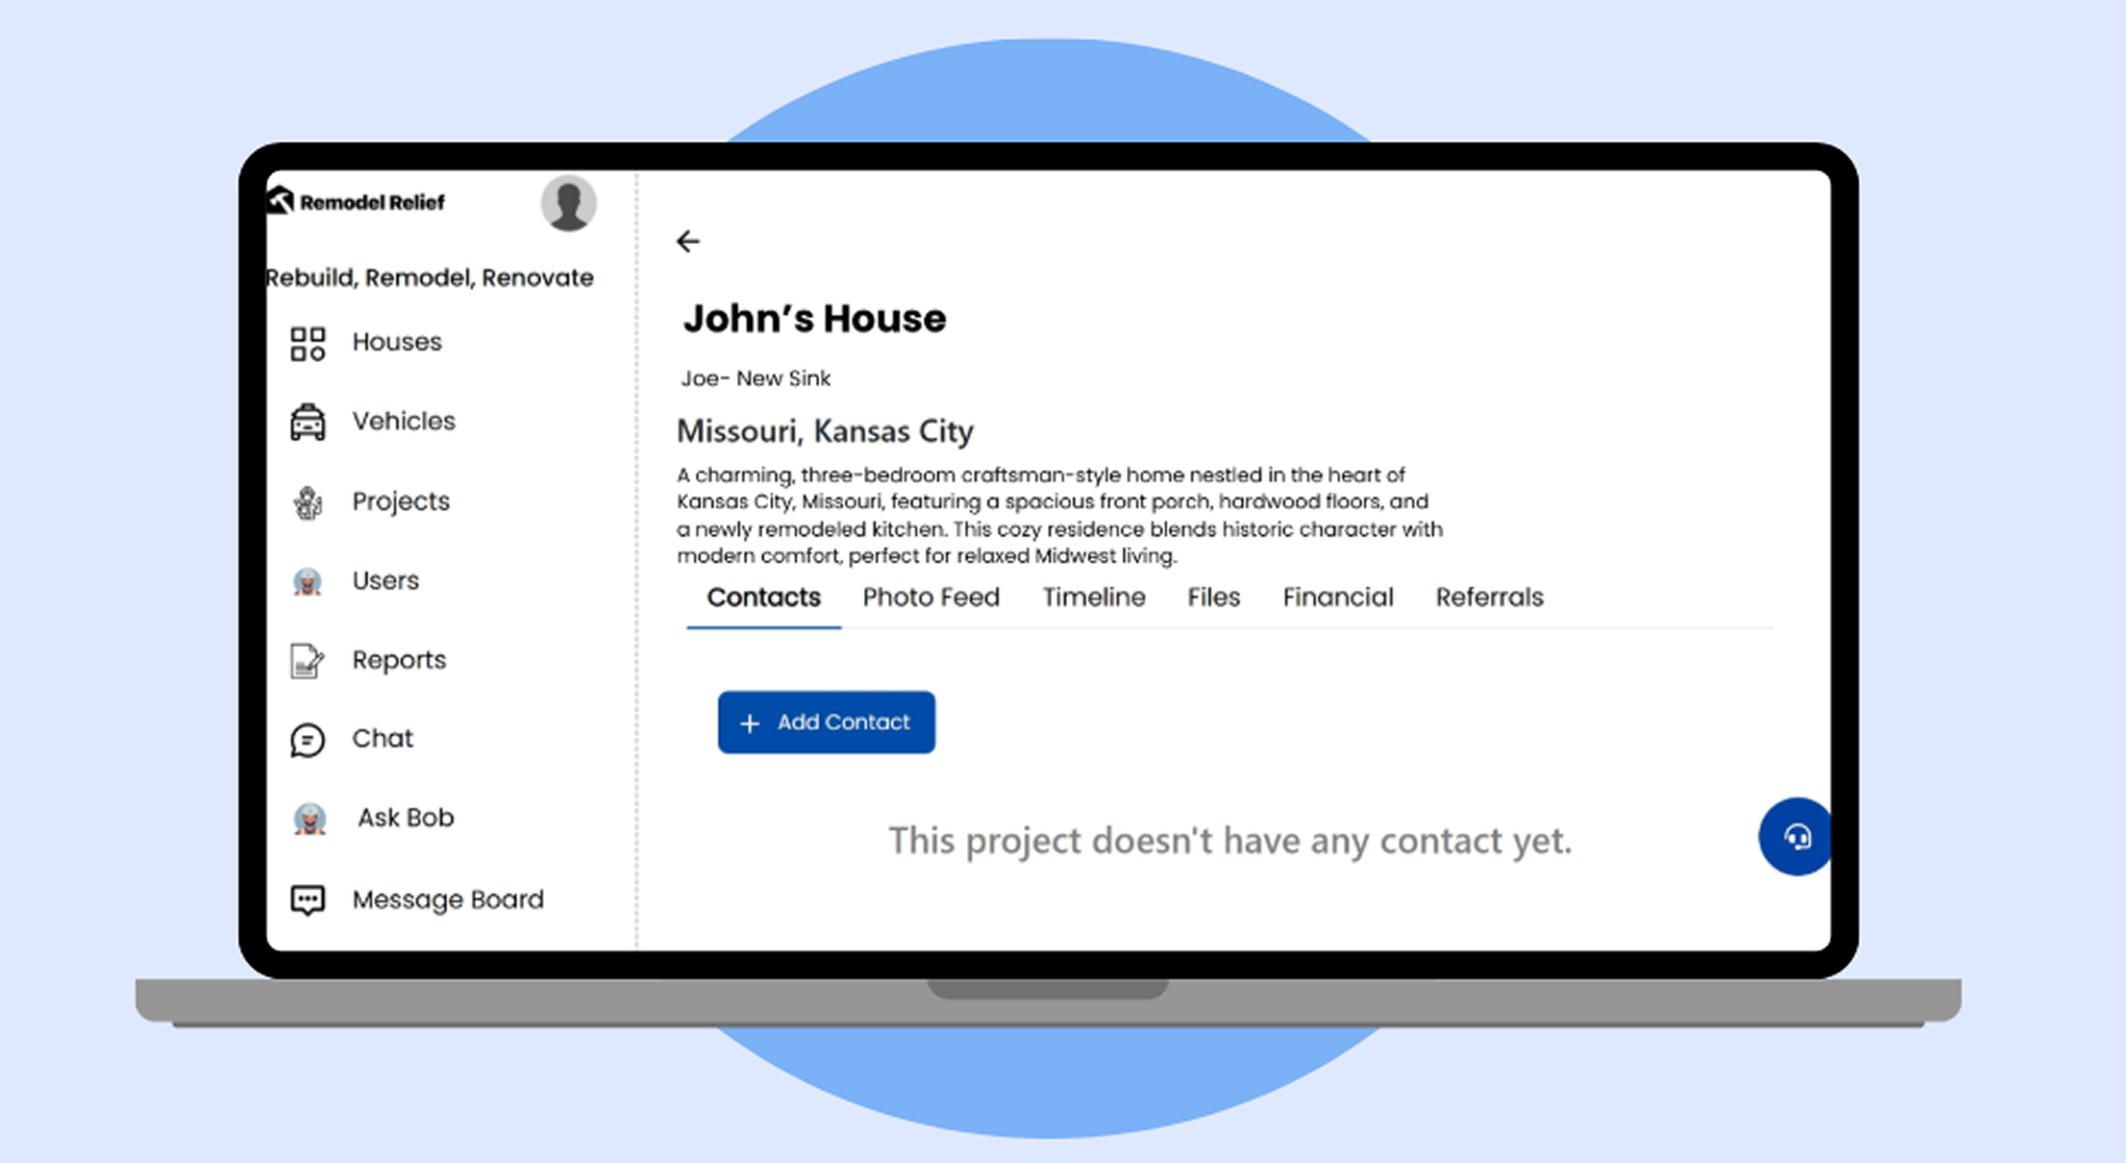Image resolution: width=2126 pixels, height=1163 pixels.
Task: View the Referrals tab
Action: tap(1488, 597)
